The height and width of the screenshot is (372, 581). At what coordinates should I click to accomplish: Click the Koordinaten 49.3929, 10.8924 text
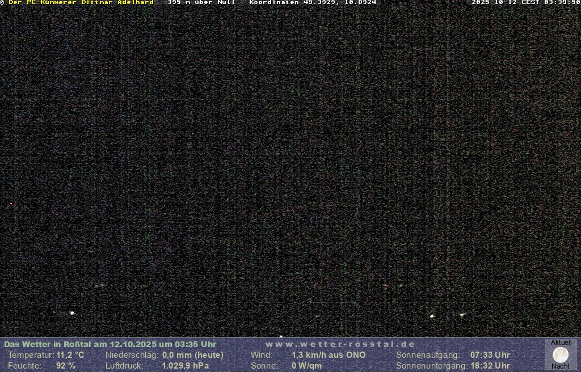coord(313,3)
